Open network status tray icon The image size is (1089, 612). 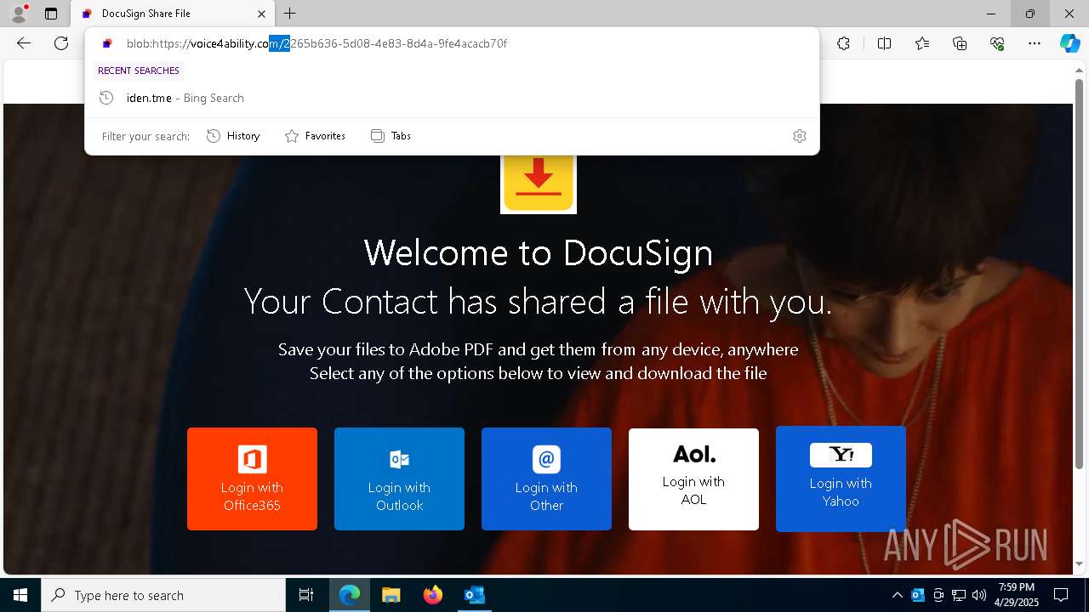pos(959,595)
